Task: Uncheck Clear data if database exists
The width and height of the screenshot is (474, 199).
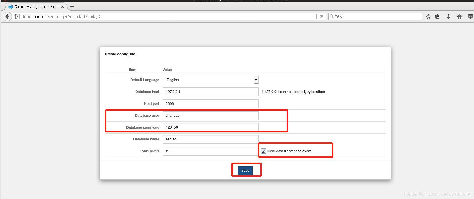Action: pos(264,151)
